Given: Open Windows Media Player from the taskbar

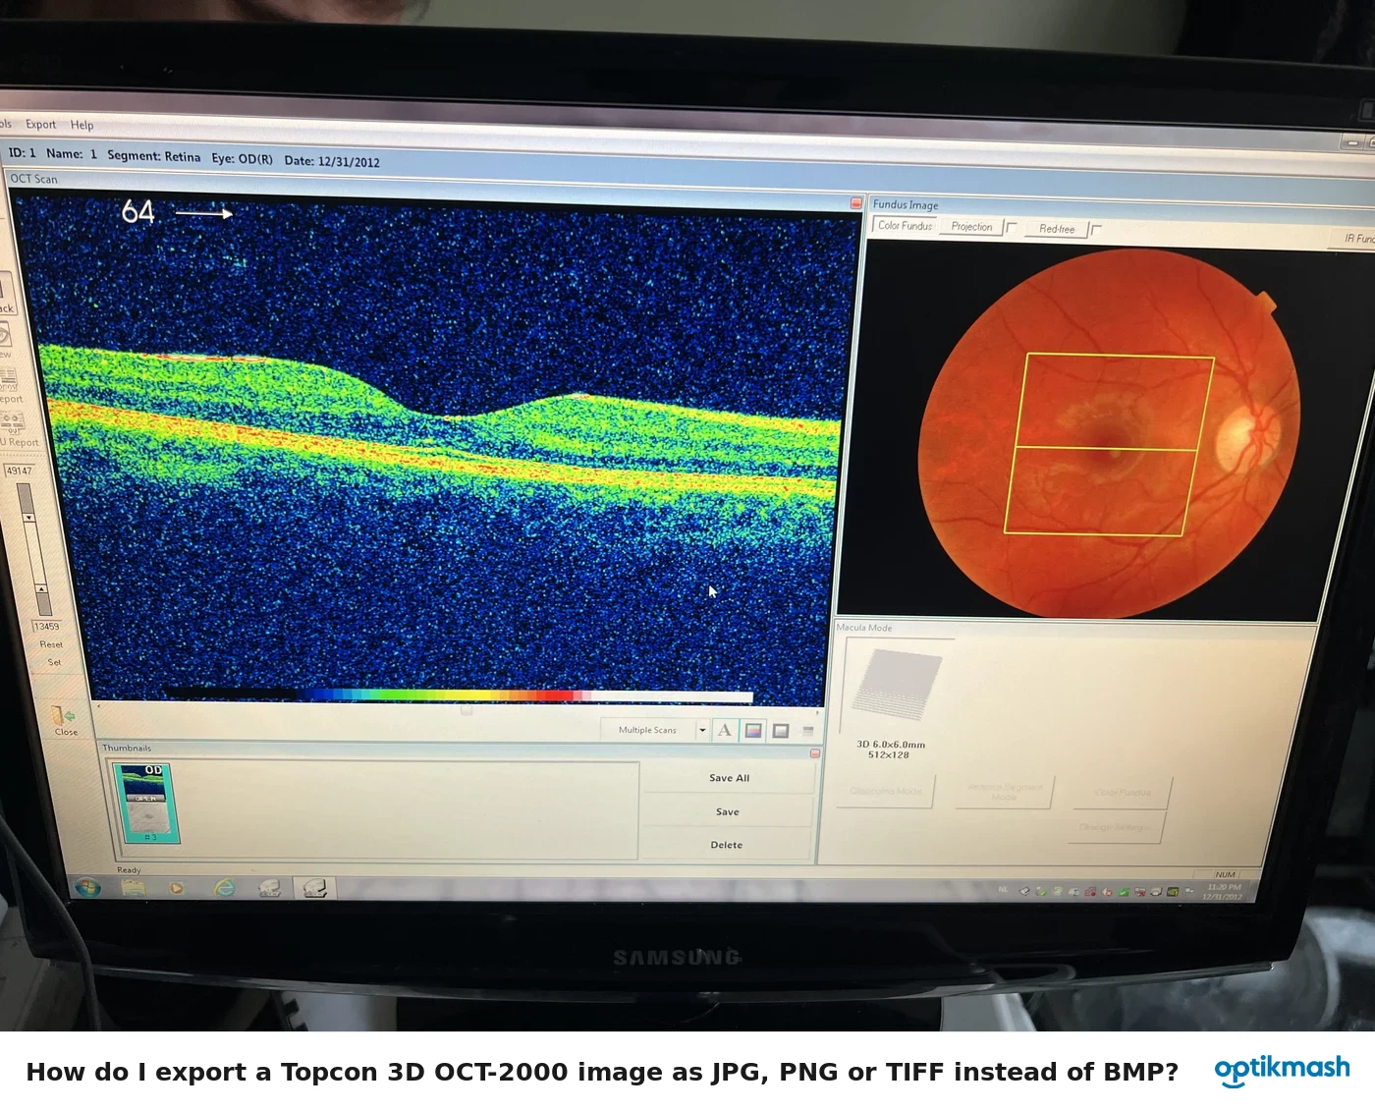Looking at the screenshot, I should 177,888.
